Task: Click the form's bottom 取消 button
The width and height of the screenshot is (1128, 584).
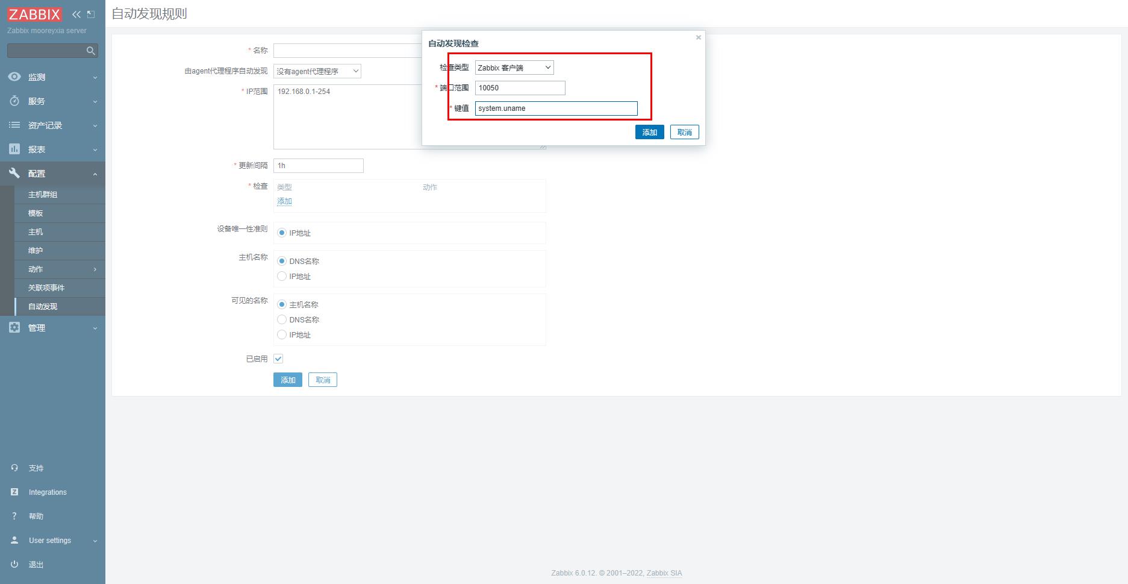Action: pos(323,380)
